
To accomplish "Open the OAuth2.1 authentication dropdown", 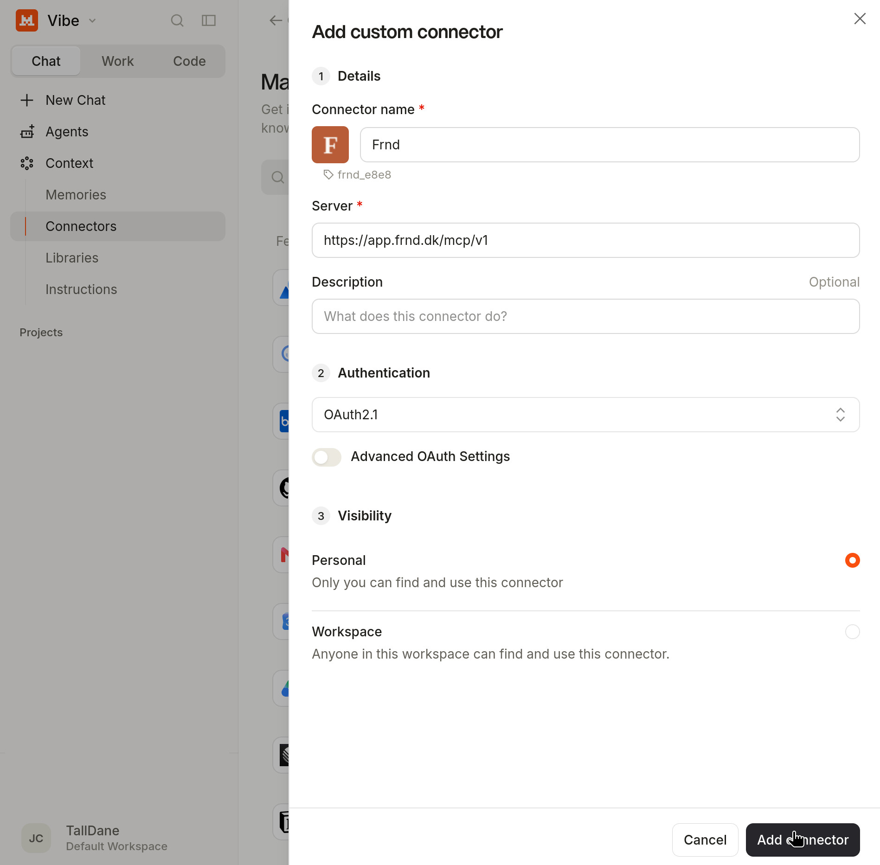I will [x=586, y=415].
